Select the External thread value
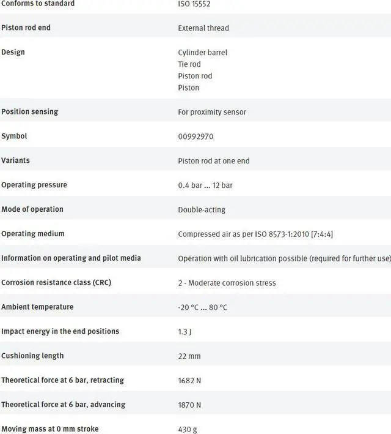Viewport: 391px width, 434px height. point(203,28)
